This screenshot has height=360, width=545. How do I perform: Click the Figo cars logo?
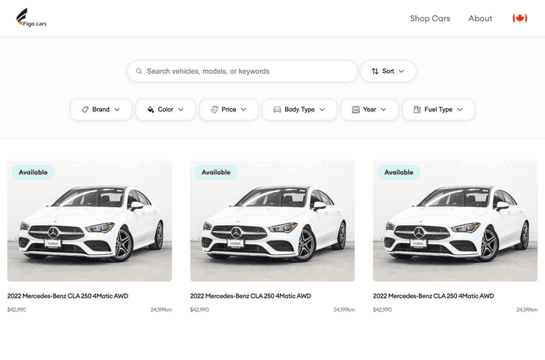coord(31,18)
